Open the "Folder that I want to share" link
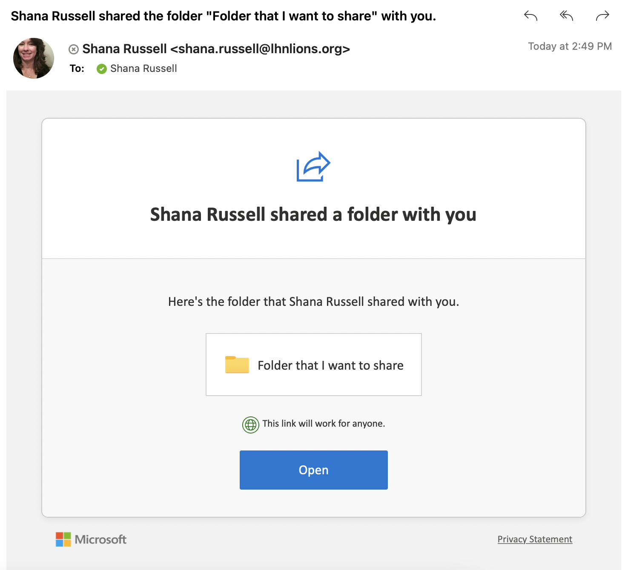 [330, 365]
